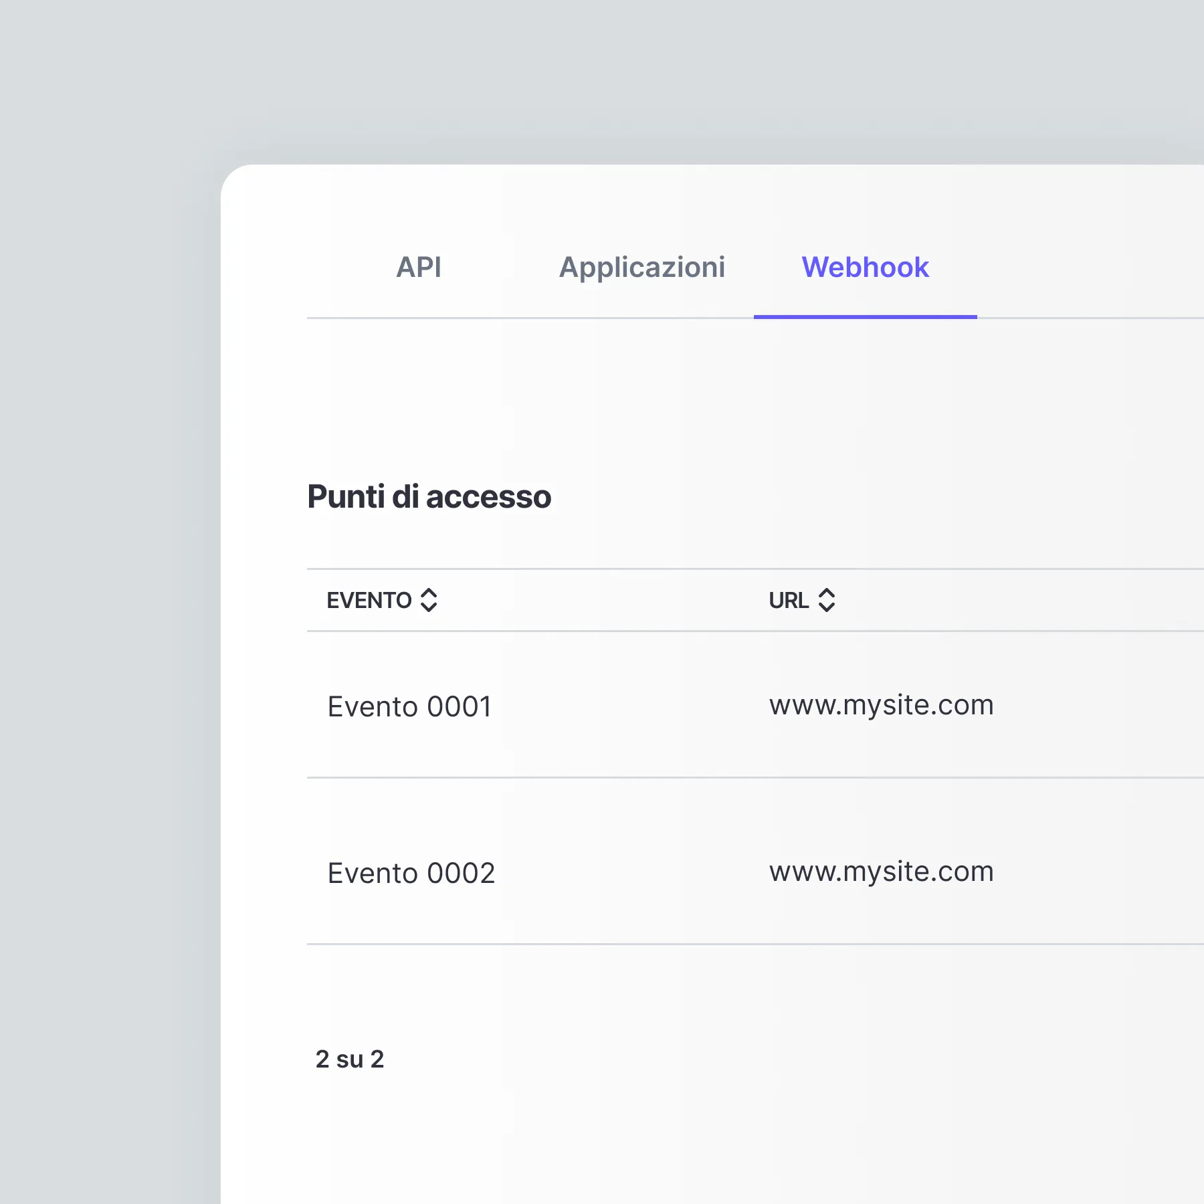Click the 2 su 2 counter
This screenshot has height=1204, width=1204.
point(350,1059)
